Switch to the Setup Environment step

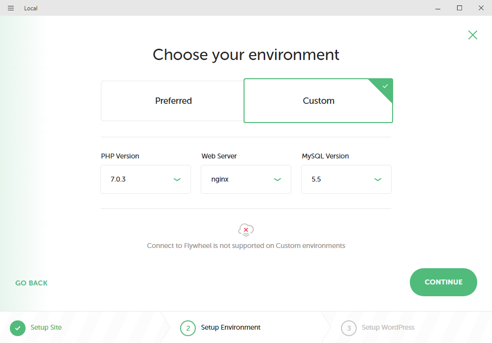[x=231, y=328]
